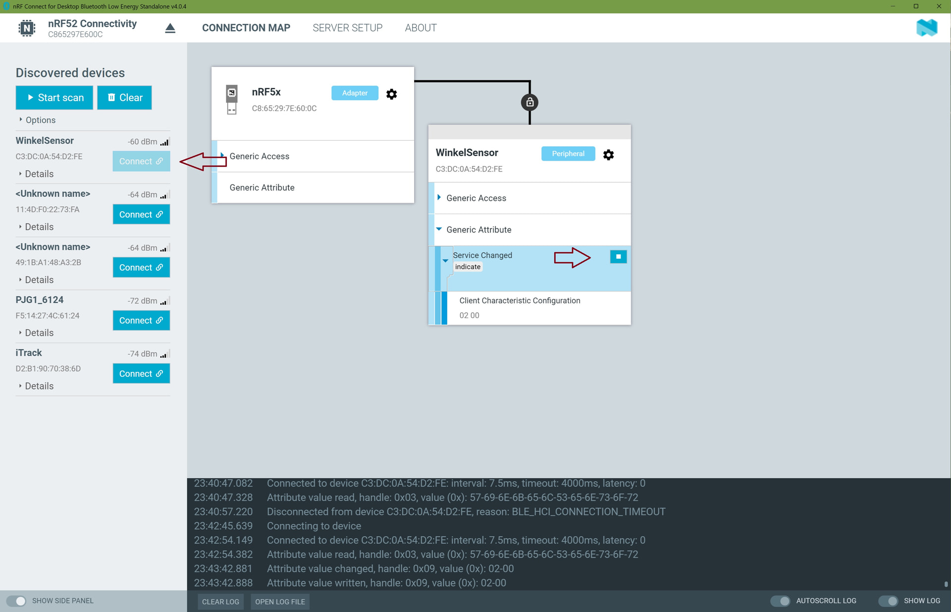Toggle Show Side Panel switch

point(16,601)
